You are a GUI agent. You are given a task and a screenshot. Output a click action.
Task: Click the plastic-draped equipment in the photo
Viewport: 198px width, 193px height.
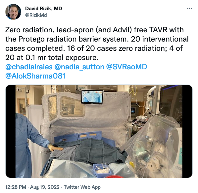152,145
